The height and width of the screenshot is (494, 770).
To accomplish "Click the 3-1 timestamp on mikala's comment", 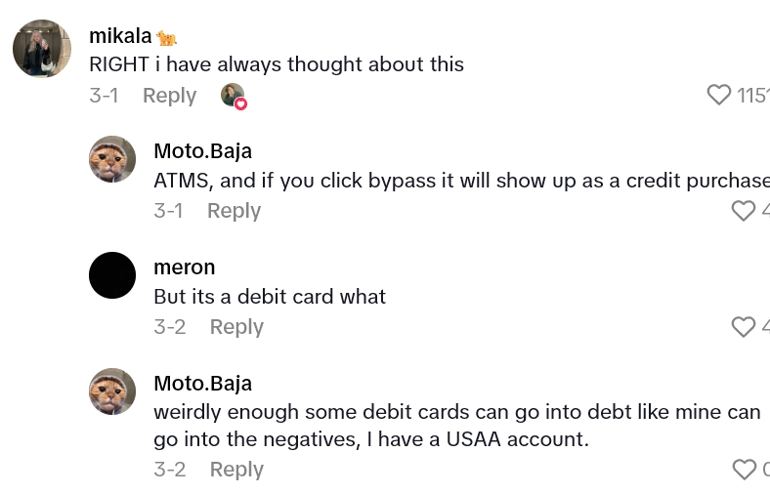I will point(104,96).
